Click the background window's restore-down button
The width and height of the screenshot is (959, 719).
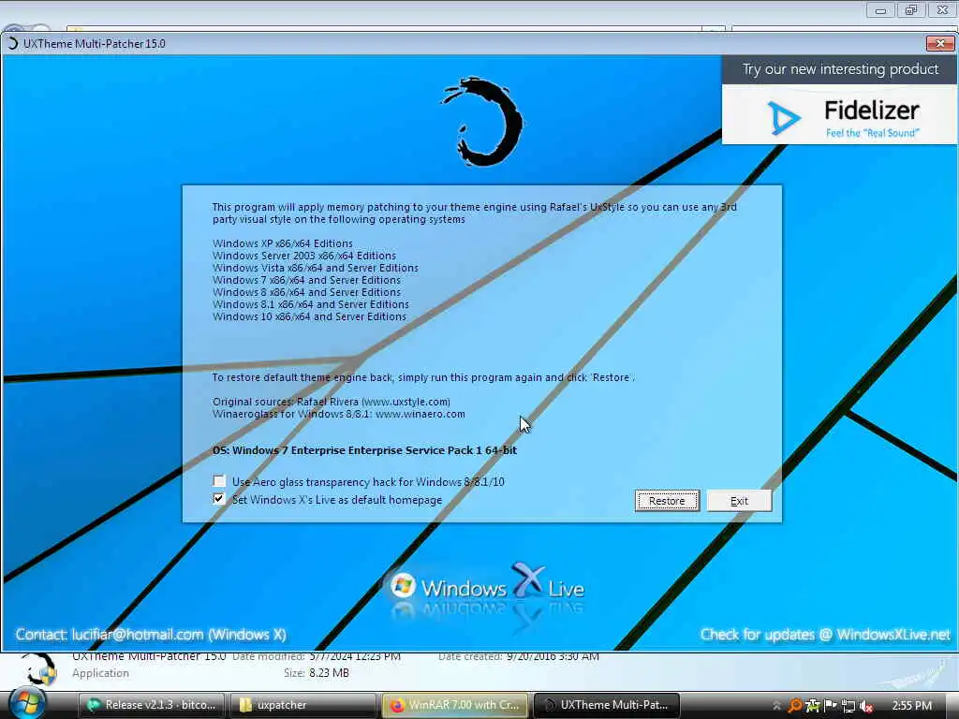point(910,9)
